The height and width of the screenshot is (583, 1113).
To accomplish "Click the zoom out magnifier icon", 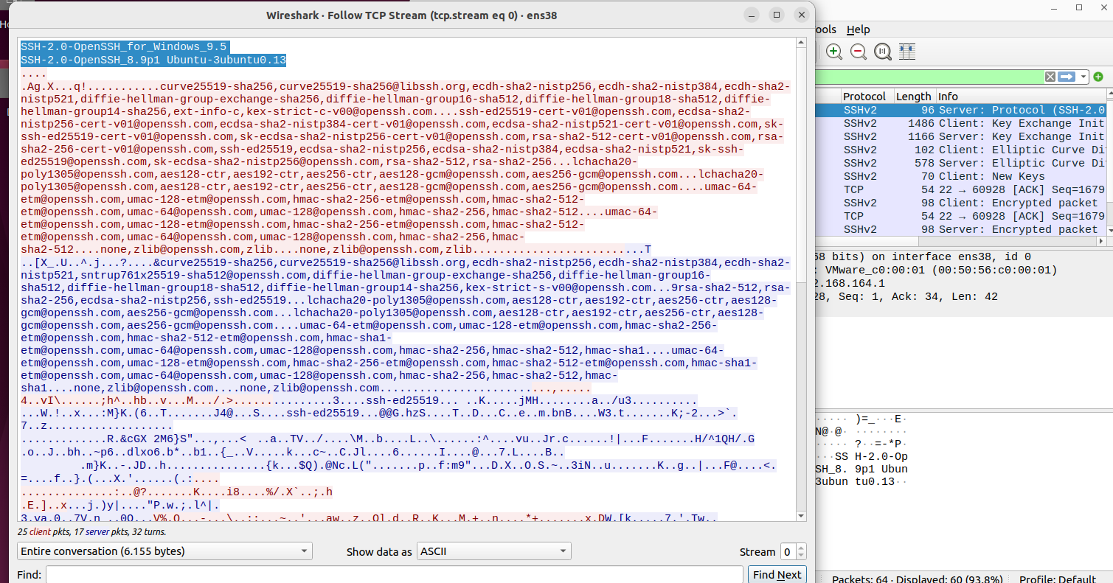I will (859, 52).
